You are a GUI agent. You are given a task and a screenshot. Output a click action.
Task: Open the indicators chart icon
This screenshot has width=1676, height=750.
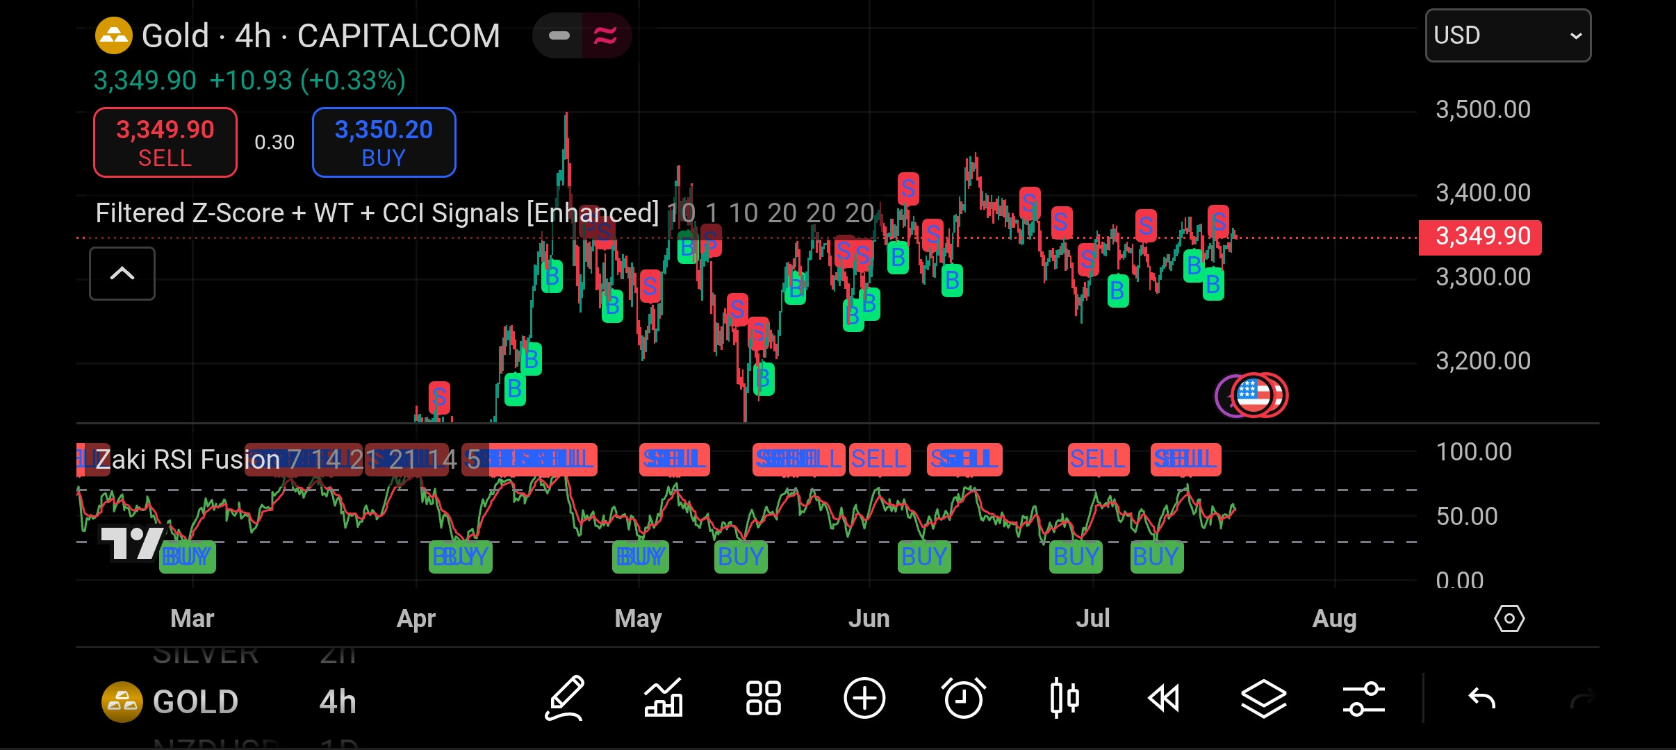[664, 698]
